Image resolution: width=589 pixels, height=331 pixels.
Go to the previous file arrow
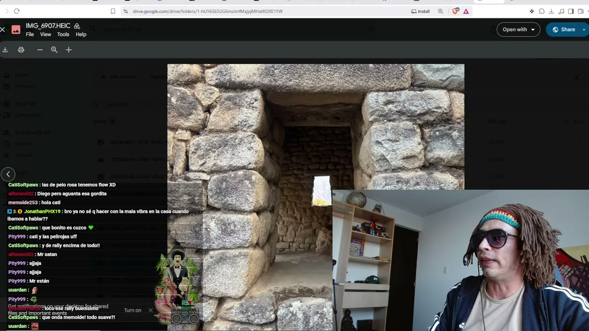[x=8, y=174]
